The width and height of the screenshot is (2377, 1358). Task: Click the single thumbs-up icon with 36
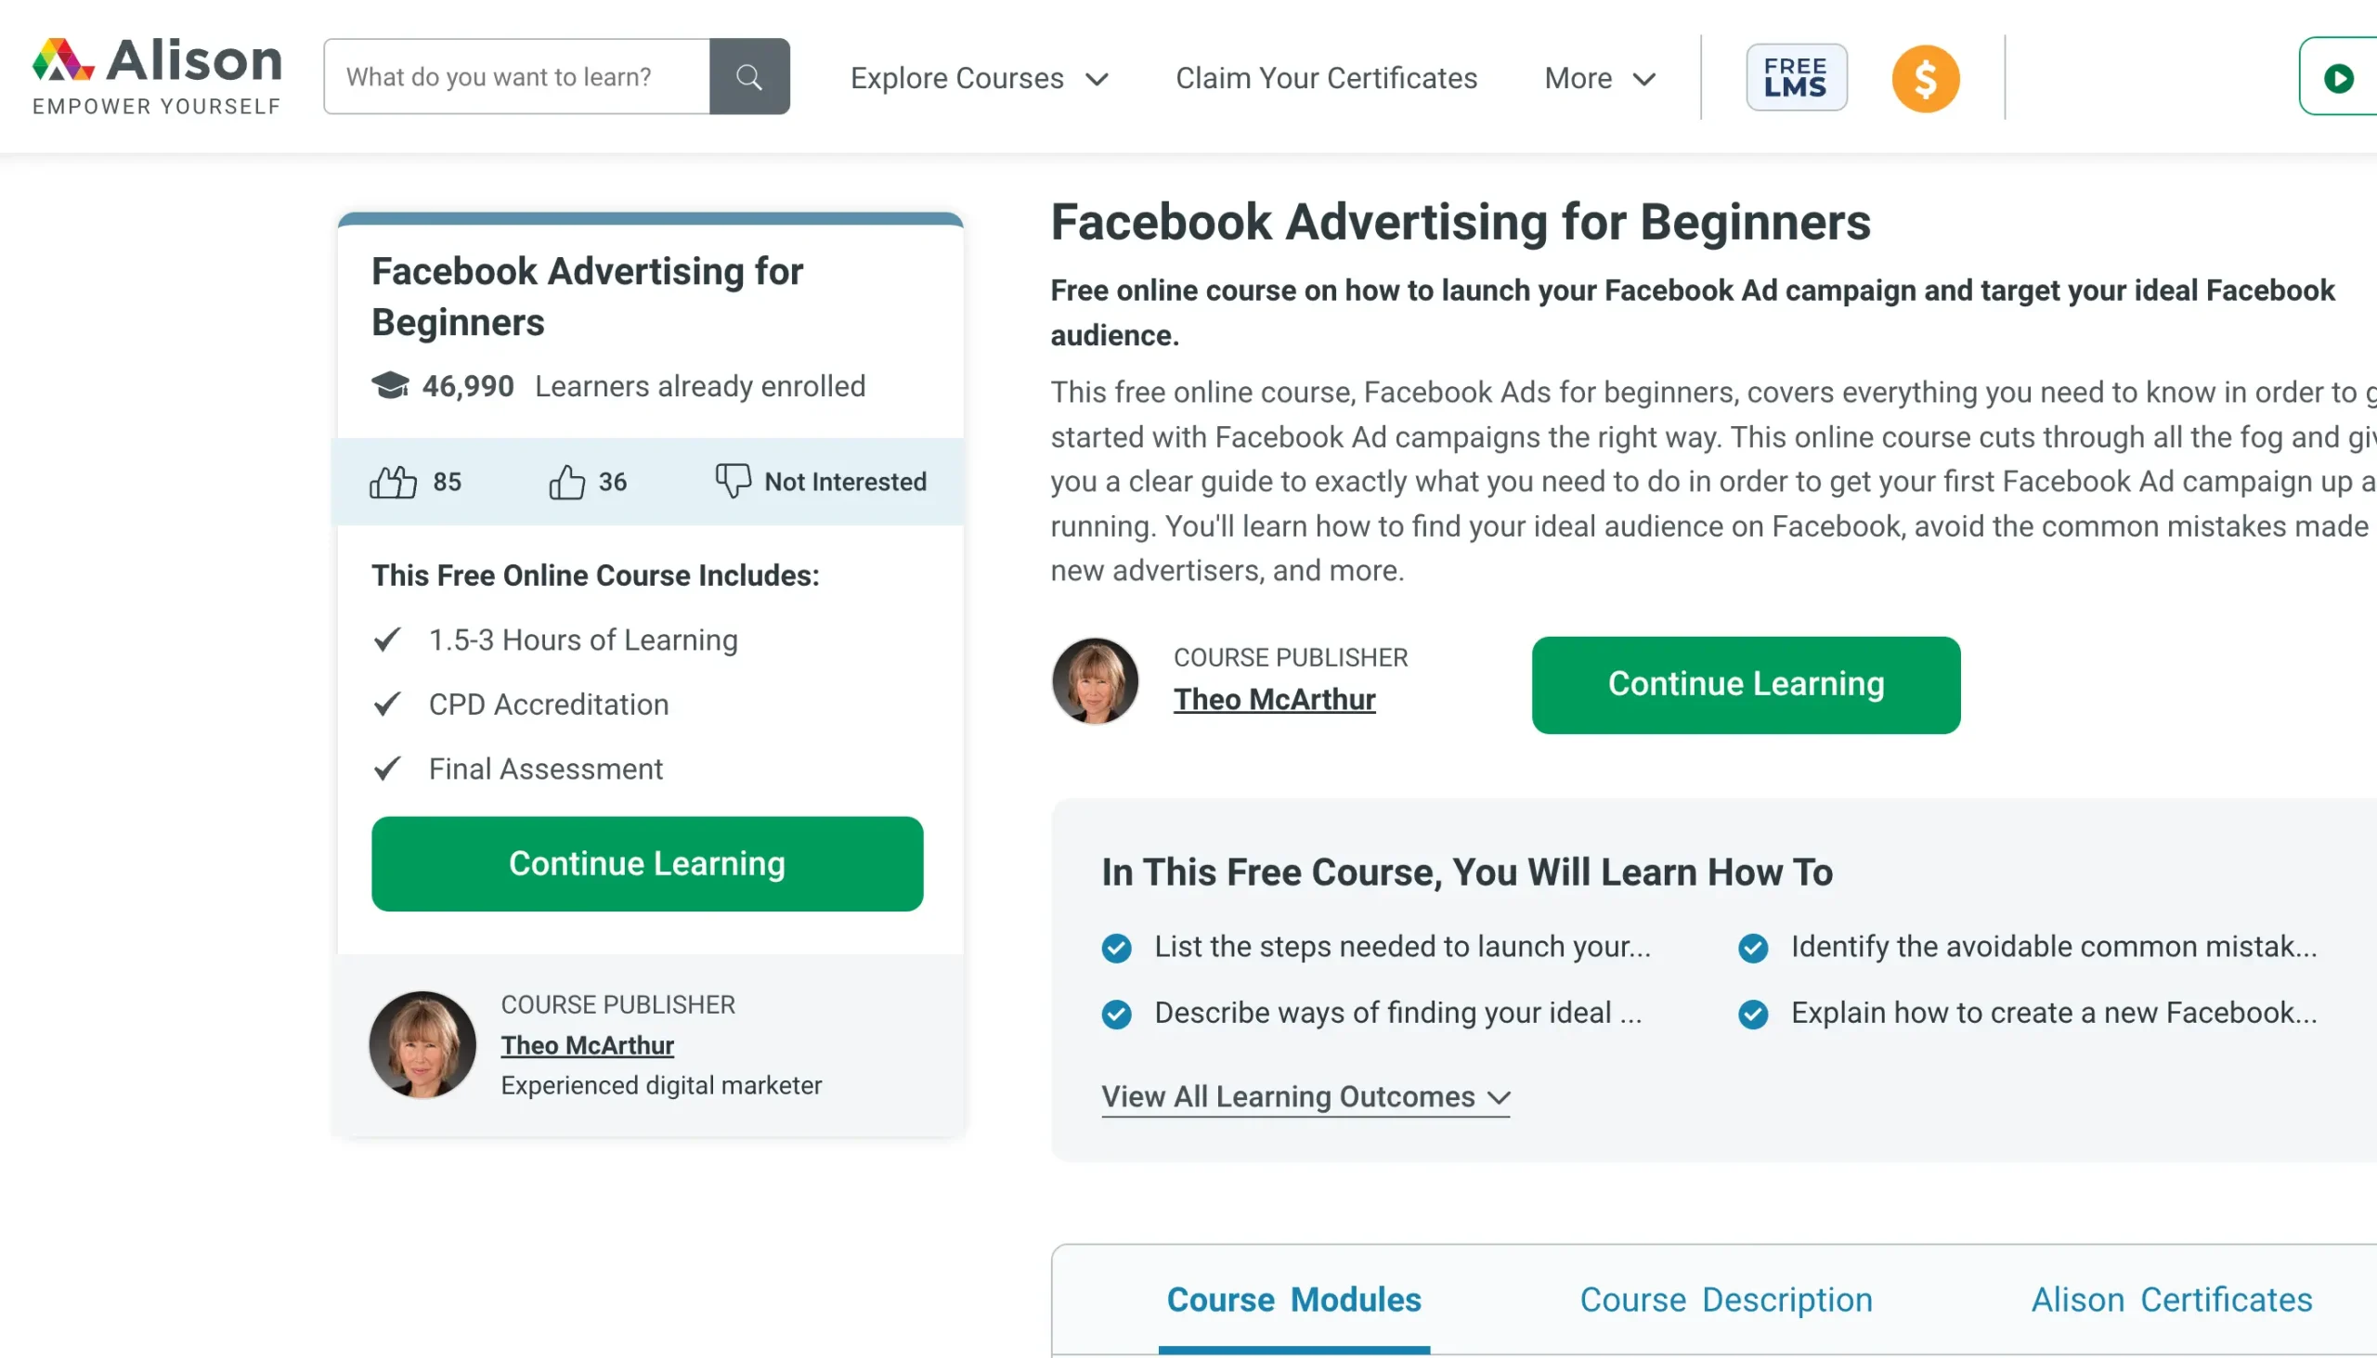(x=566, y=482)
